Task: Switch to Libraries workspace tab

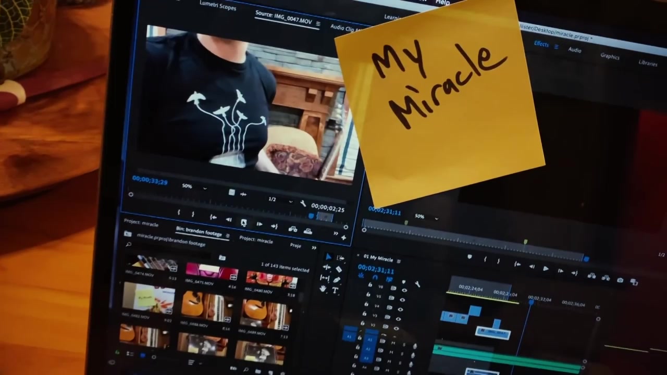Action: click(x=648, y=63)
